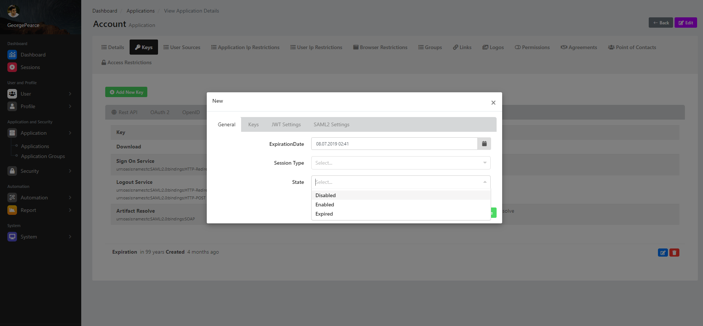Click the ExpirationDate input field

point(394,144)
